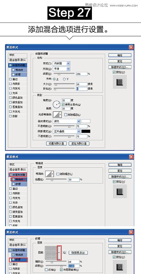Select unchecked 等高线 item in 斜面和浮雕 settings dialog
Screen dimensions: 141x274
pos(19,70)
